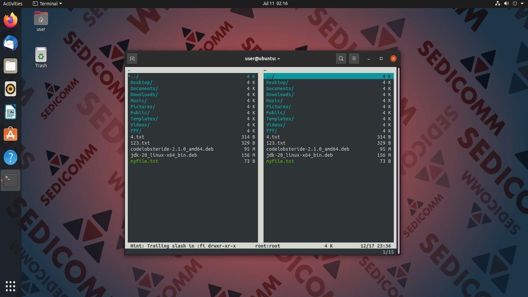The height and width of the screenshot is (297, 528).
Task: Open the Trash desktop icon
Action: point(41,57)
